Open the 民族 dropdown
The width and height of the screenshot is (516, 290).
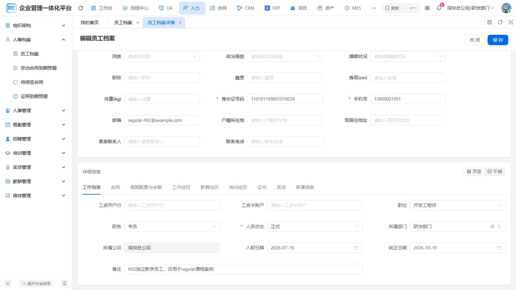pyautogui.click(x=162, y=56)
